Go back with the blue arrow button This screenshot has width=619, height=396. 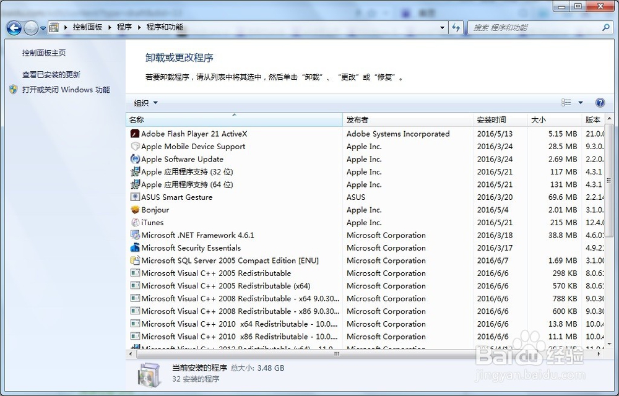14,28
